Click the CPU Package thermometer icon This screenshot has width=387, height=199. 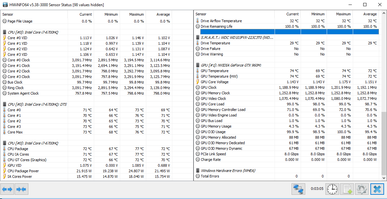[5, 148]
